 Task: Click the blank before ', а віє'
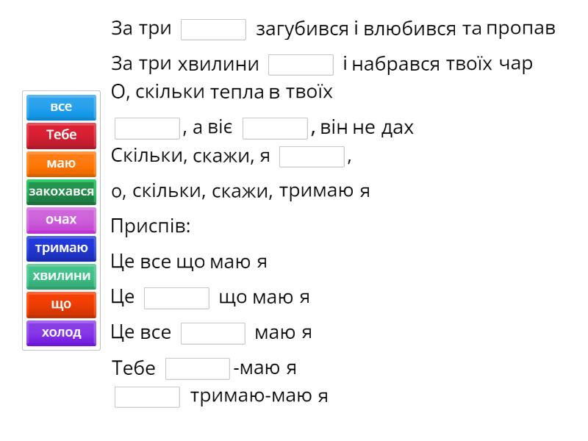(x=147, y=129)
